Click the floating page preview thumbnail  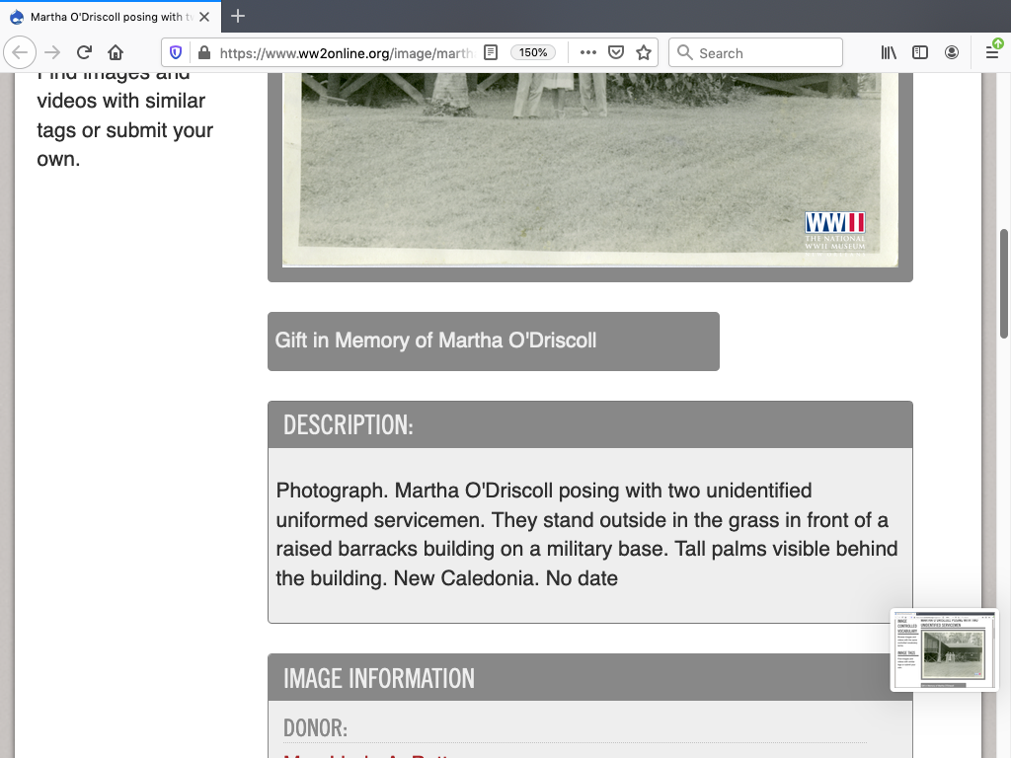click(x=944, y=649)
